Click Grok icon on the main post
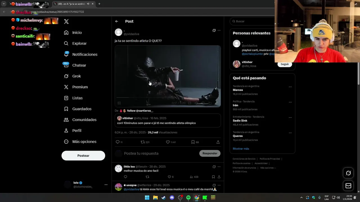Viewport: 360px width, 202px height. [x=214, y=30]
